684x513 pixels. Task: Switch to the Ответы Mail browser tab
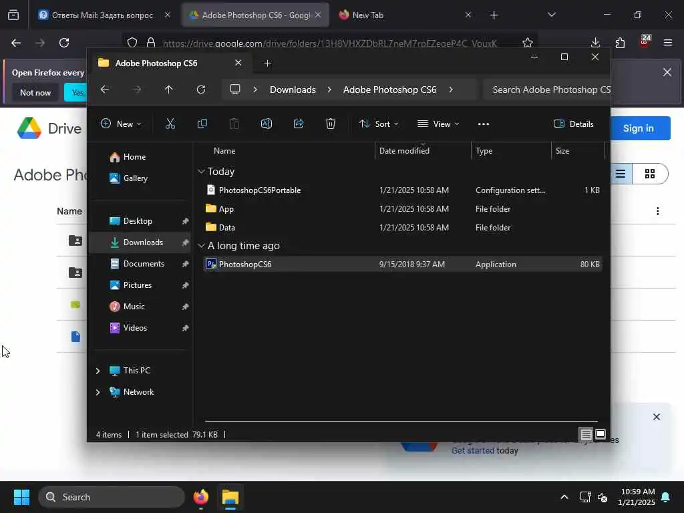point(102,15)
